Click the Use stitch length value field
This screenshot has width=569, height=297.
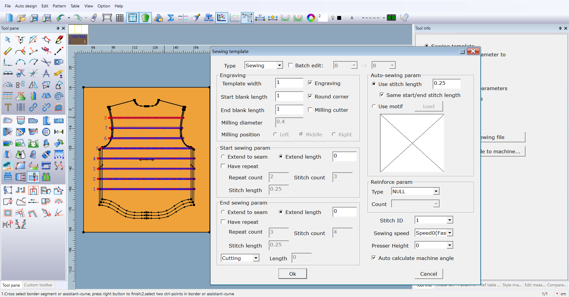pos(447,84)
